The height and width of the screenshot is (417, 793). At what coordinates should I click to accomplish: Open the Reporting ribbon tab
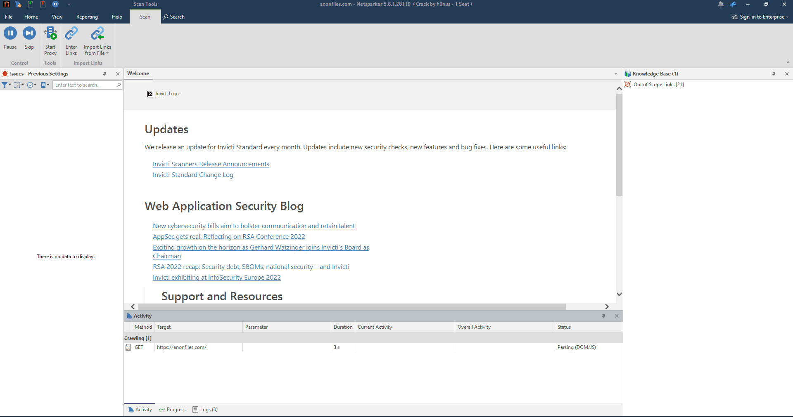[x=87, y=17]
